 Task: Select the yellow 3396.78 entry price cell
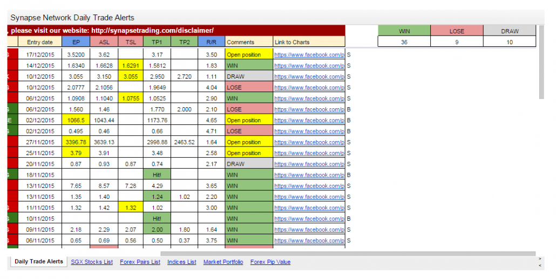point(76,142)
